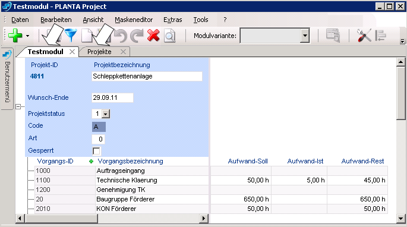
Task: Collapse the project tree node minus box
Action: point(18,106)
